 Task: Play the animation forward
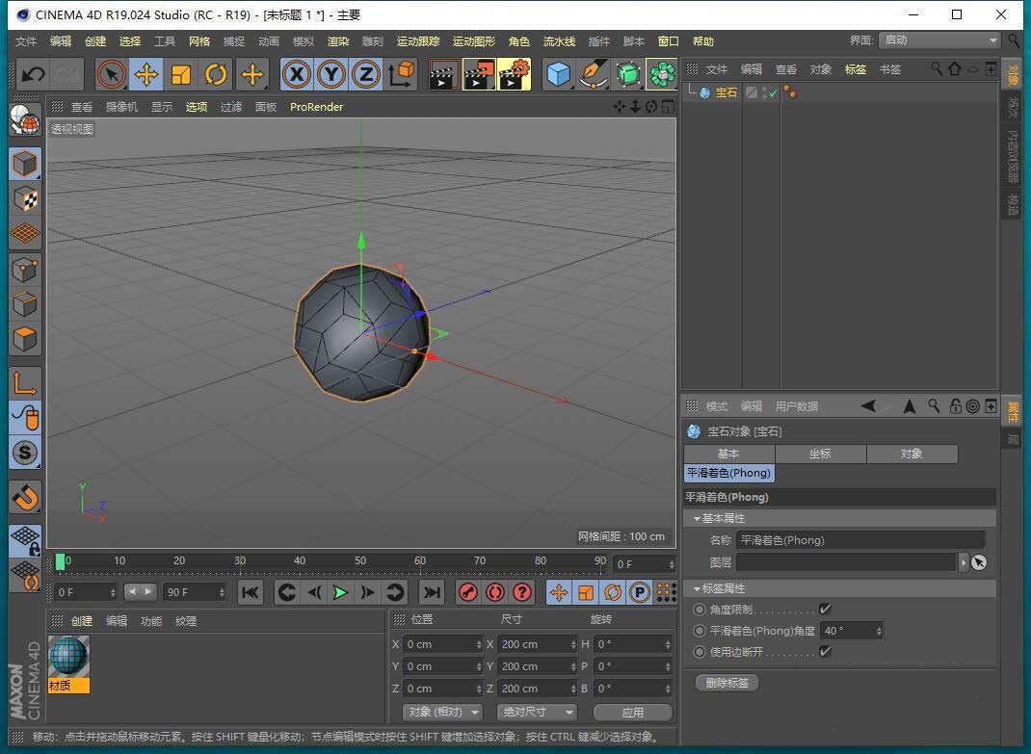pyautogui.click(x=340, y=592)
